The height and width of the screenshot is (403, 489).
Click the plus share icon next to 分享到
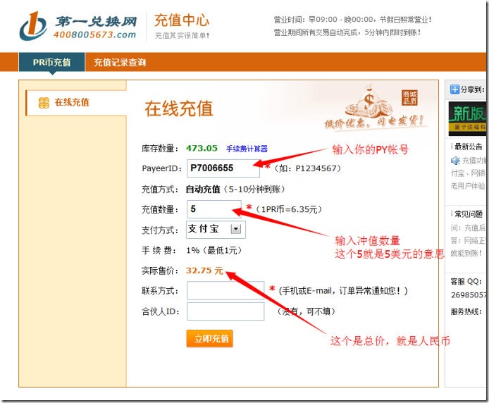tap(454, 89)
